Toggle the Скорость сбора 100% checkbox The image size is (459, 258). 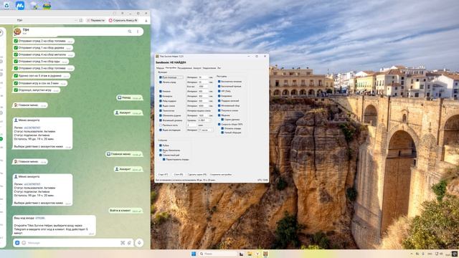pos(219,124)
